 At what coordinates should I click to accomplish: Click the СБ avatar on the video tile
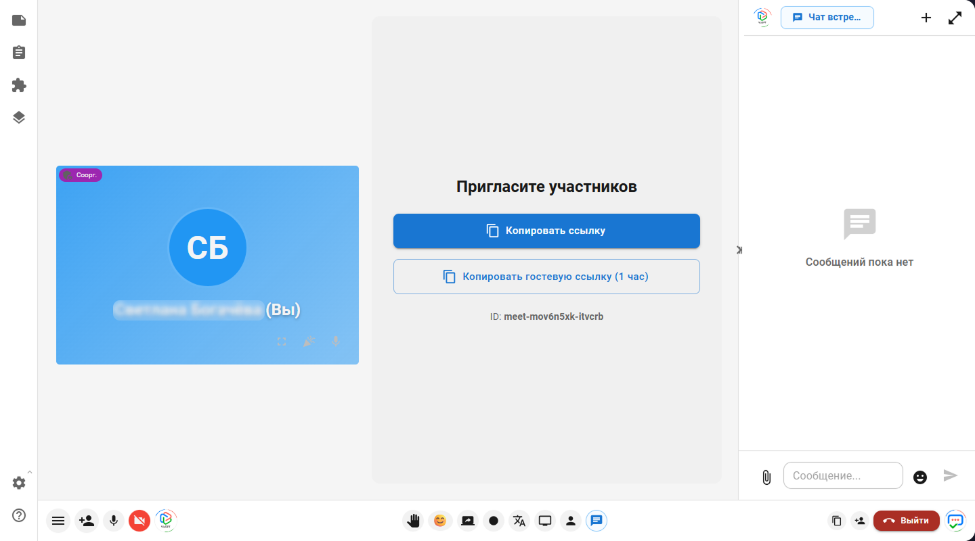point(207,248)
